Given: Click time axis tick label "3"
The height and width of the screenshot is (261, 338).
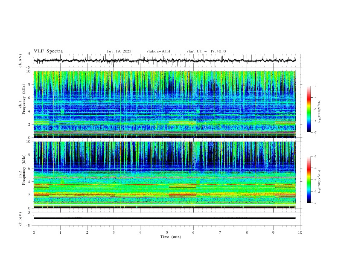Looking at the screenshot, I should coord(114,232).
